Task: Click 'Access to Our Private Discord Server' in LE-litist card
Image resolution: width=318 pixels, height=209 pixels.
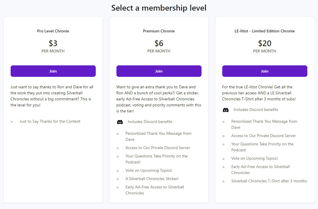Action: (x=263, y=136)
